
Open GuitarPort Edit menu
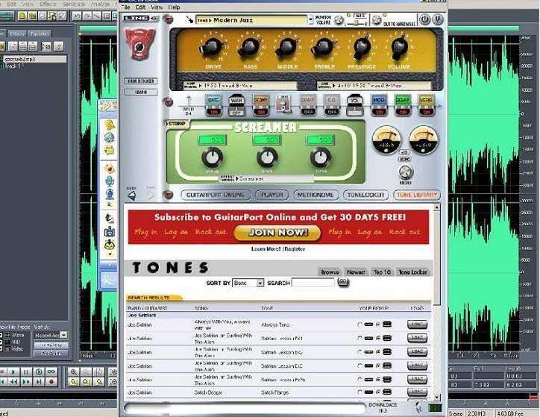click(x=140, y=7)
